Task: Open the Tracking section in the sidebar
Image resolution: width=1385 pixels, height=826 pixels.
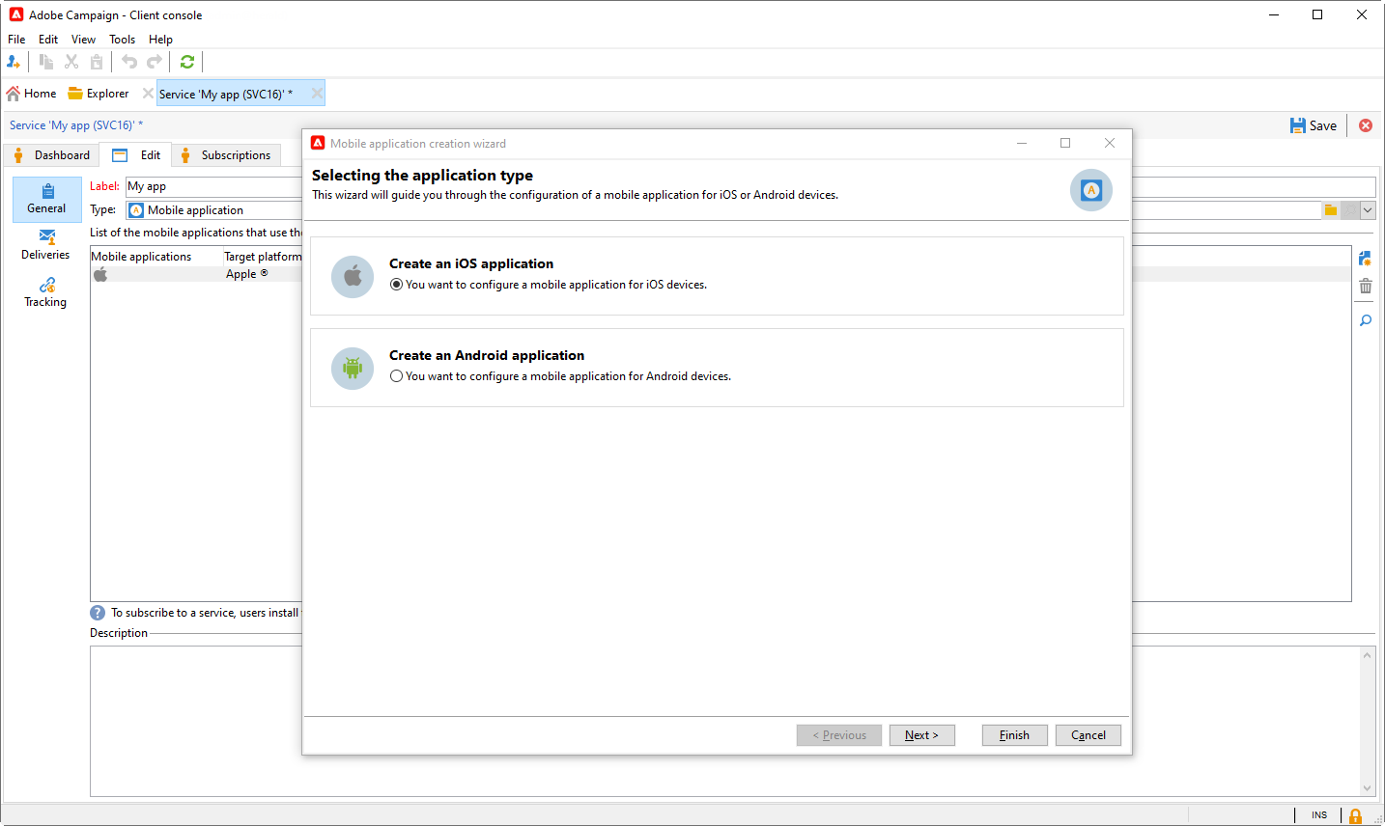Action: pyautogui.click(x=46, y=292)
